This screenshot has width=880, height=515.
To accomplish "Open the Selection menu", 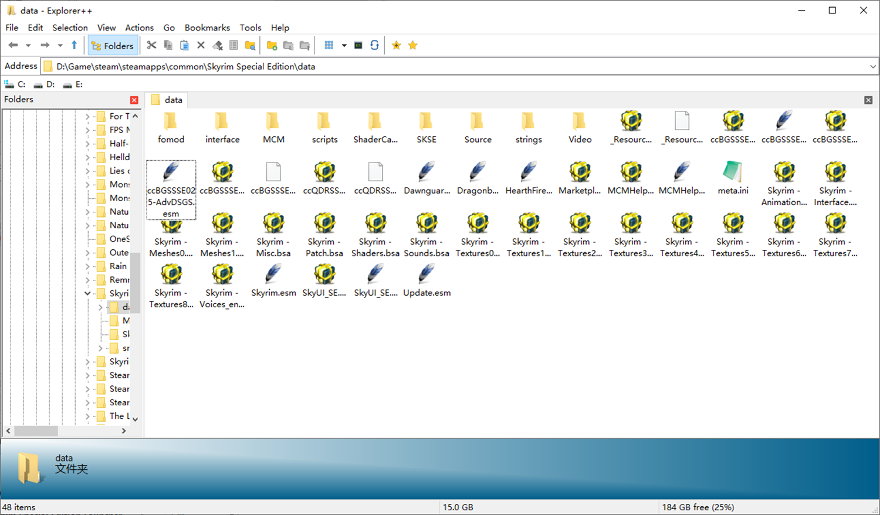I will pyautogui.click(x=70, y=28).
